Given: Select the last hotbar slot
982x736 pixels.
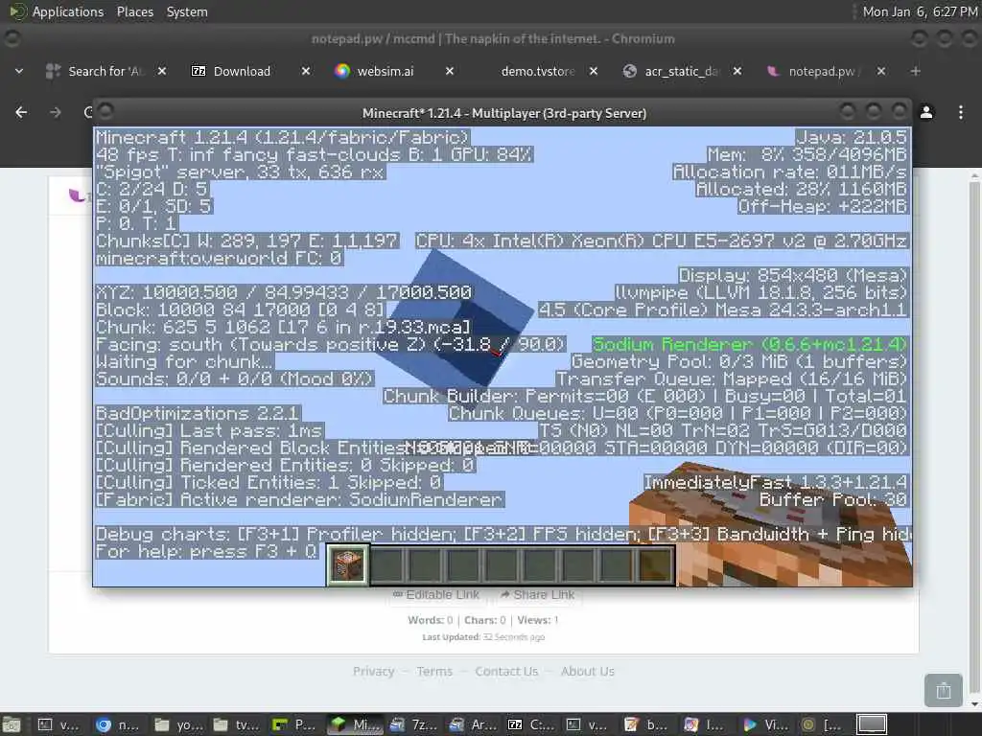Looking at the screenshot, I should coord(656,565).
